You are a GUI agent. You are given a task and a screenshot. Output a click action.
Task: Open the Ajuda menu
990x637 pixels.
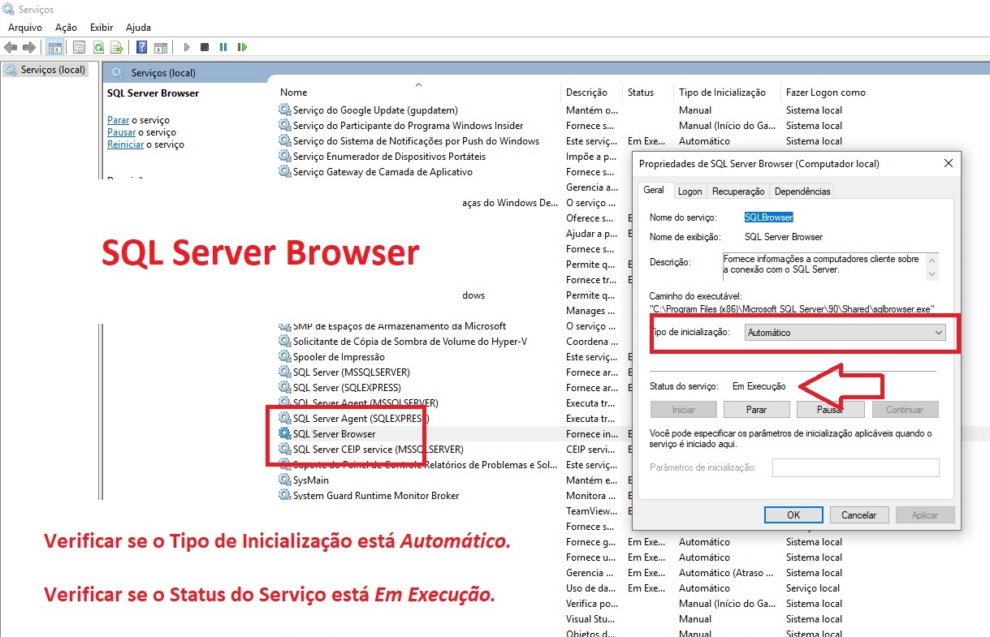coord(139,28)
